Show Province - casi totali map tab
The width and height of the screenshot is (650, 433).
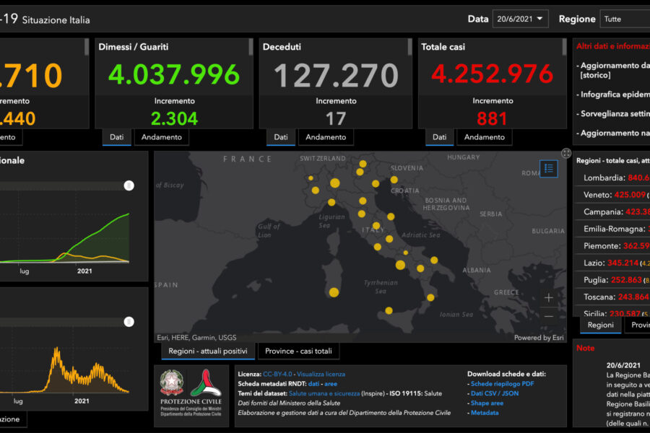[x=298, y=351]
